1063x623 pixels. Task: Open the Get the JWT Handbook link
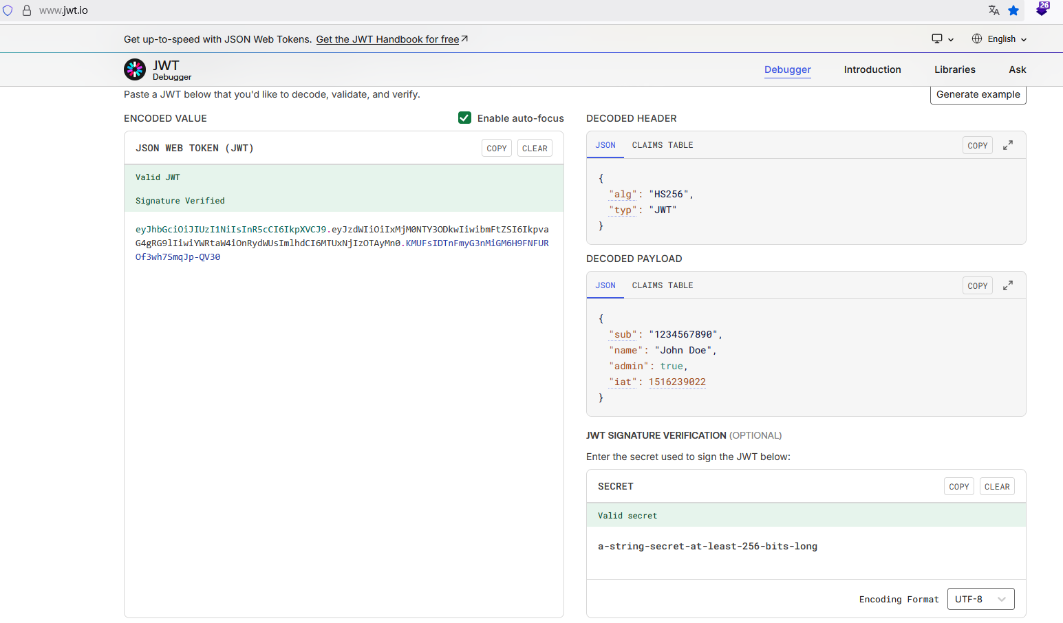click(391, 39)
